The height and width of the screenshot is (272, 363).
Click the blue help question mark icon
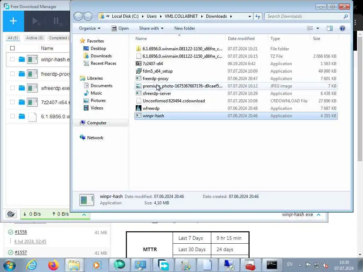pos(342,28)
